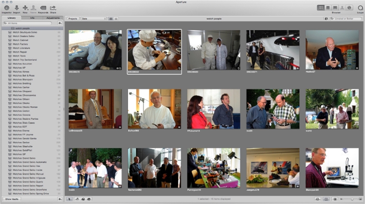
Task: Switch to grid Browser view mode
Action: [x=321, y=8]
